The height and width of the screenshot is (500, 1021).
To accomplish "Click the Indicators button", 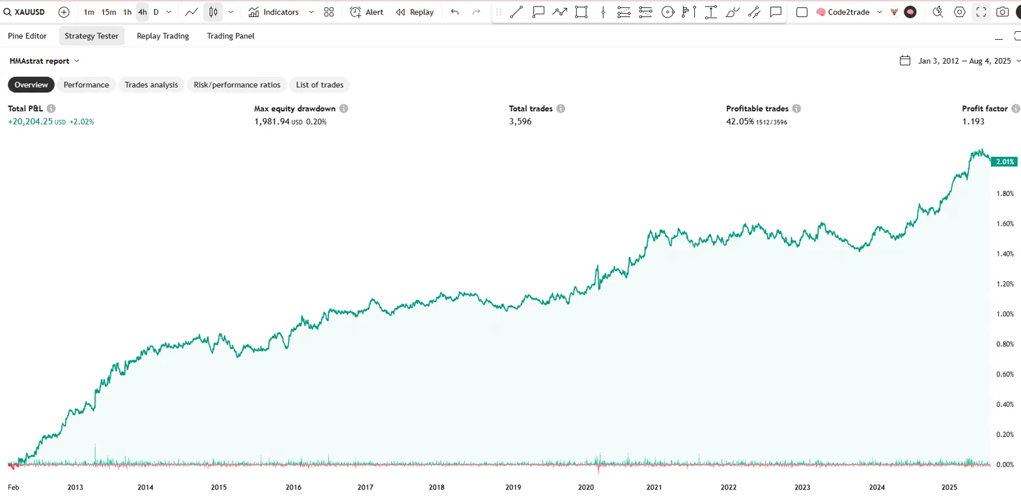I will tap(274, 12).
